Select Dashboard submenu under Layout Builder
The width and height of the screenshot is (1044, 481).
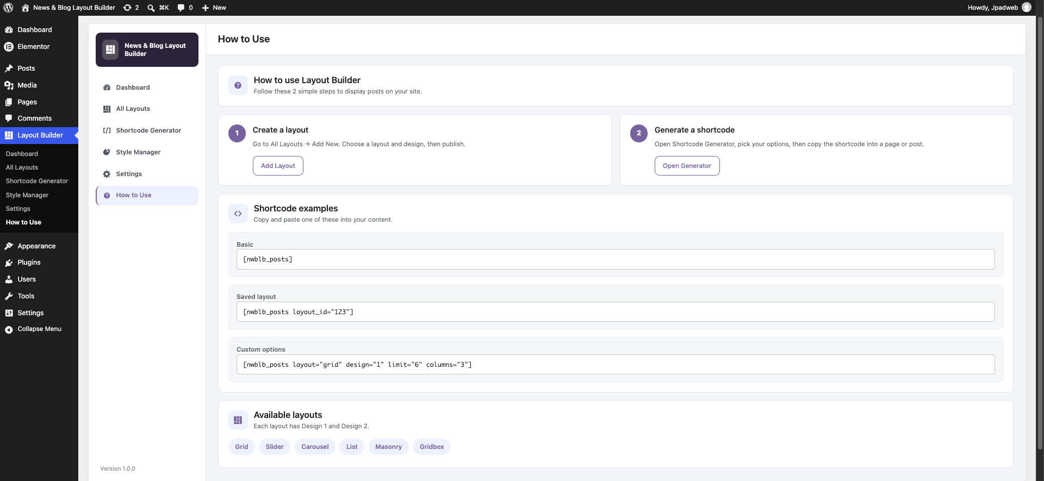tap(22, 154)
